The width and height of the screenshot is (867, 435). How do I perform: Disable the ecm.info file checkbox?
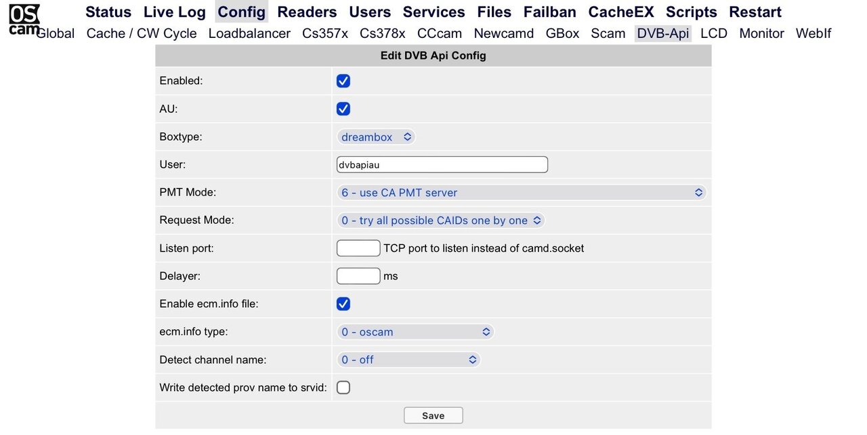click(343, 304)
